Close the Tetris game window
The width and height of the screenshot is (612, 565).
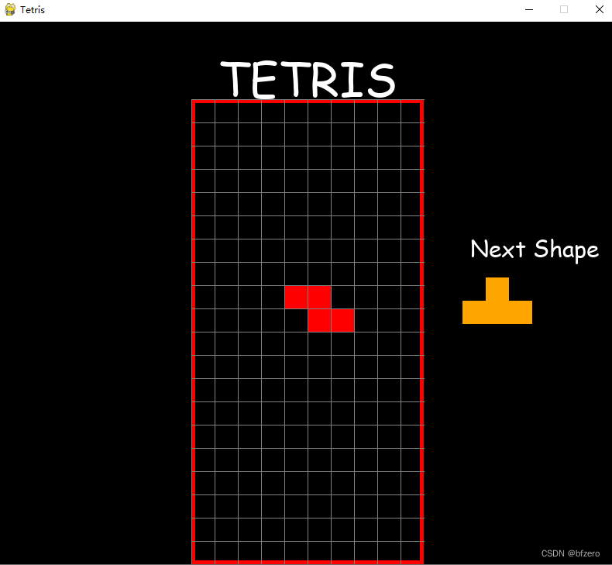click(599, 9)
